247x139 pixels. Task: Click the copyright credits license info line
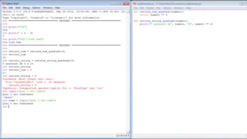pyautogui.click(x=51, y=18)
